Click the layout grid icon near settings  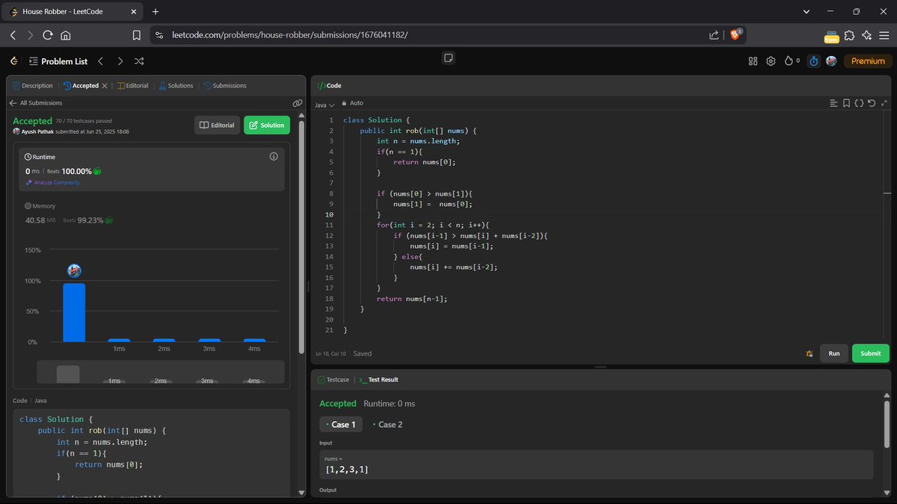coord(753,61)
